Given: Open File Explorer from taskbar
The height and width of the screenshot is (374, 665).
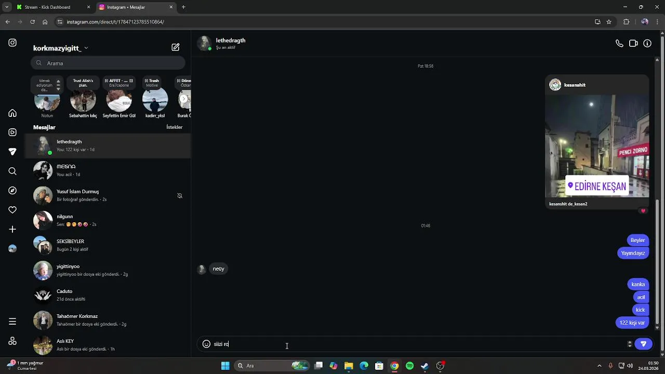Looking at the screenshot, I should click(349, 366).
